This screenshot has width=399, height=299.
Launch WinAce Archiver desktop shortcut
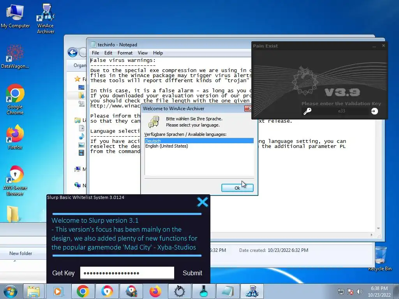pyautogui.click(x=46, y=19)
